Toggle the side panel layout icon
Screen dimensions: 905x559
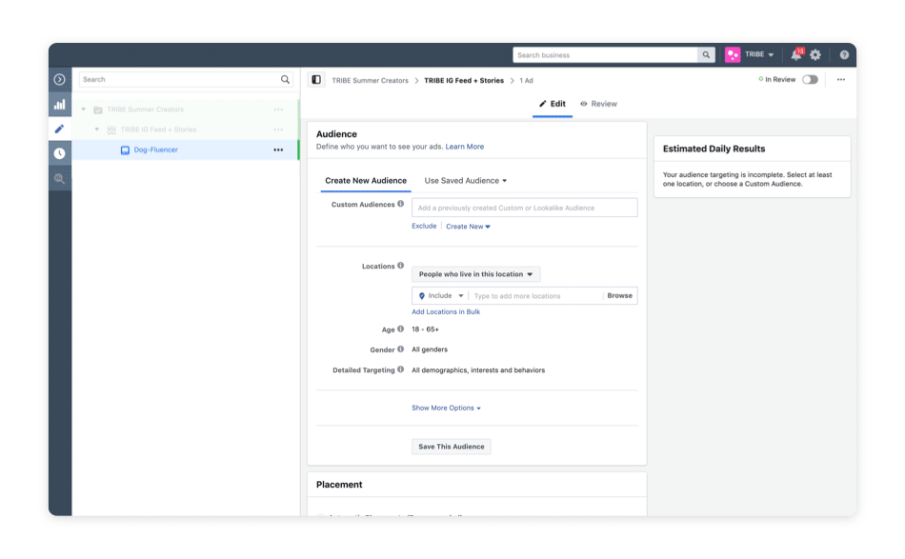(x=316, y=80)
